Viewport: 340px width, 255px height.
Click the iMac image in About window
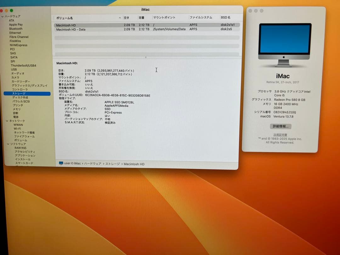[285, 45]
